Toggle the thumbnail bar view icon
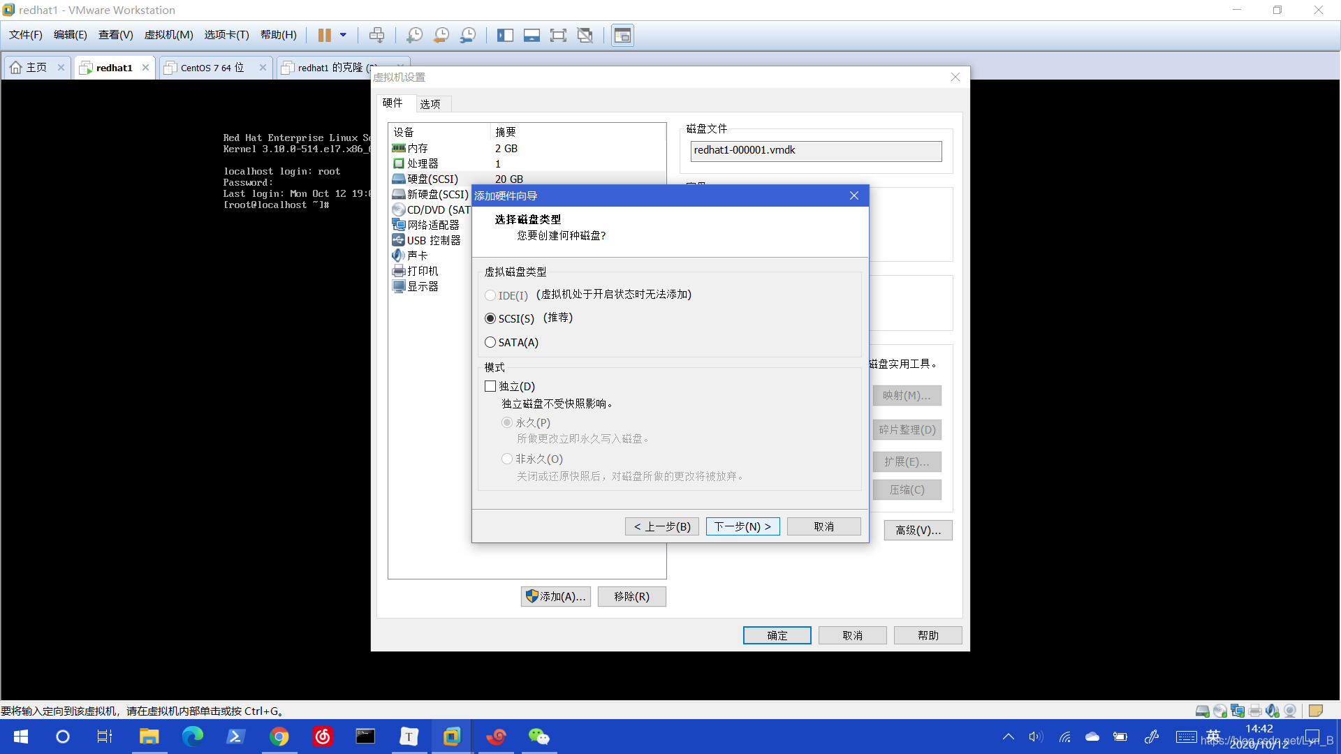This screenshot has width=1341, height=754. click(x=532, y=35)
